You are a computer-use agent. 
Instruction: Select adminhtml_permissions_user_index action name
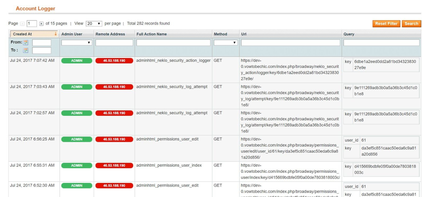[x=169, y=165]
